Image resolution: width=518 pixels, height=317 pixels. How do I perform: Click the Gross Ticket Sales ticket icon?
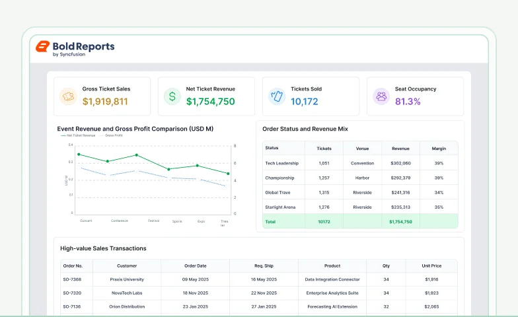click(68, 96)
